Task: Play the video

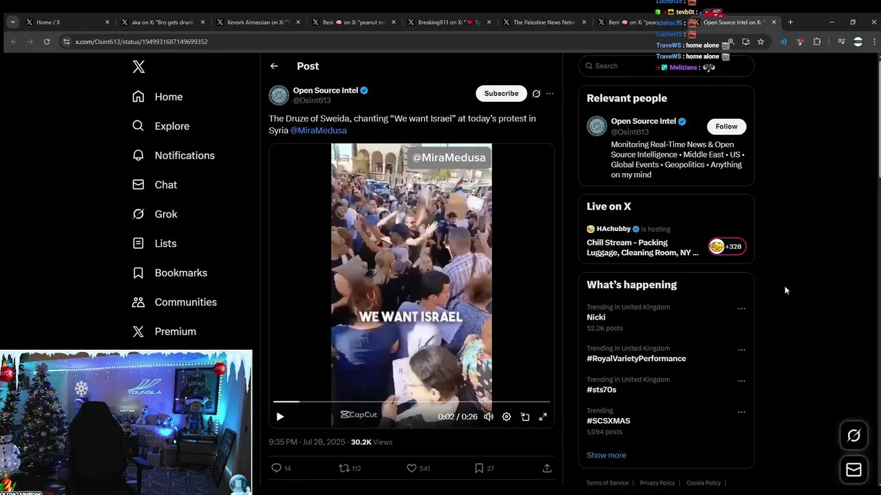Action: 280,417
